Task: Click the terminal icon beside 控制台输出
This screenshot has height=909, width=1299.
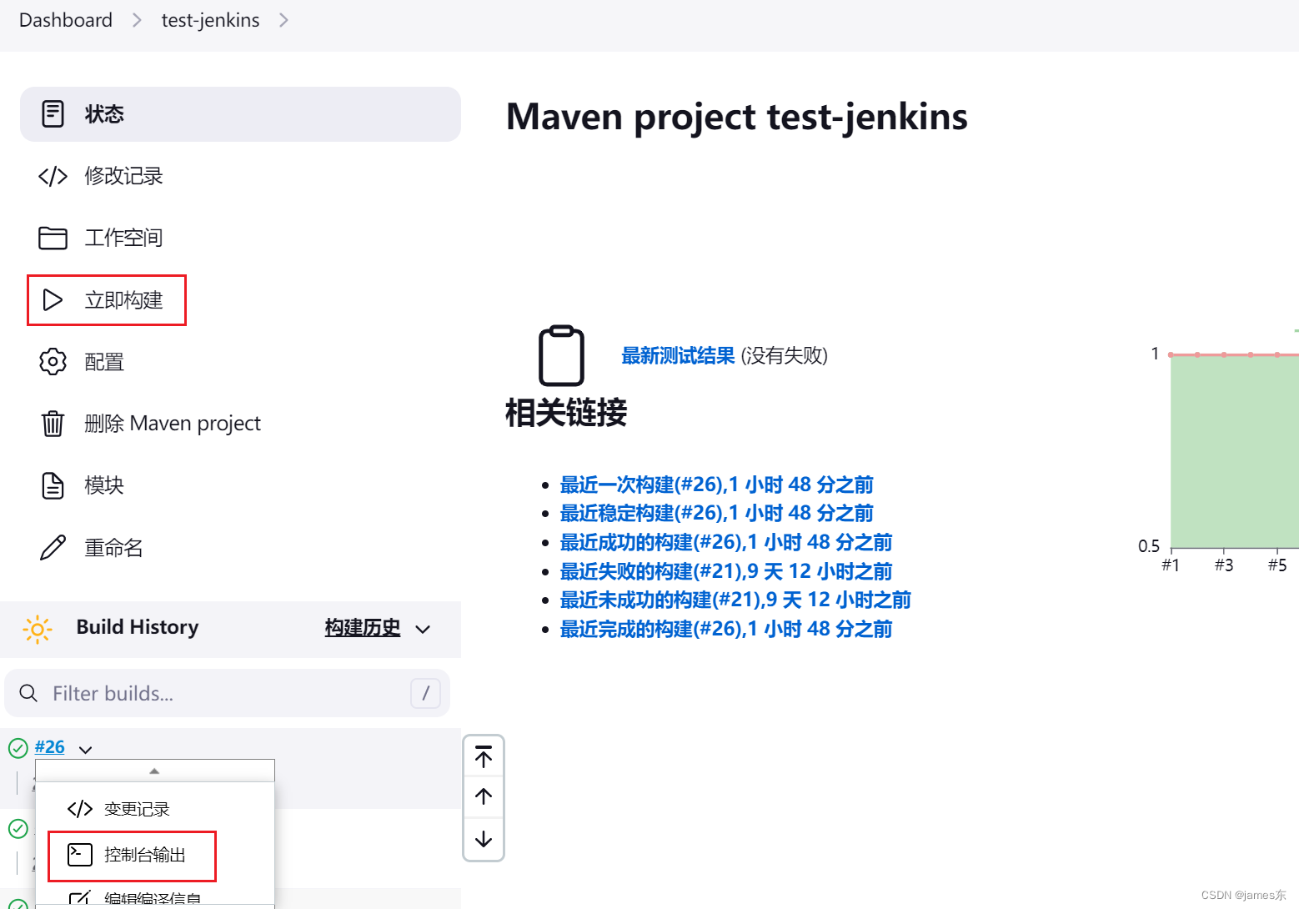Action: [80, 855]
